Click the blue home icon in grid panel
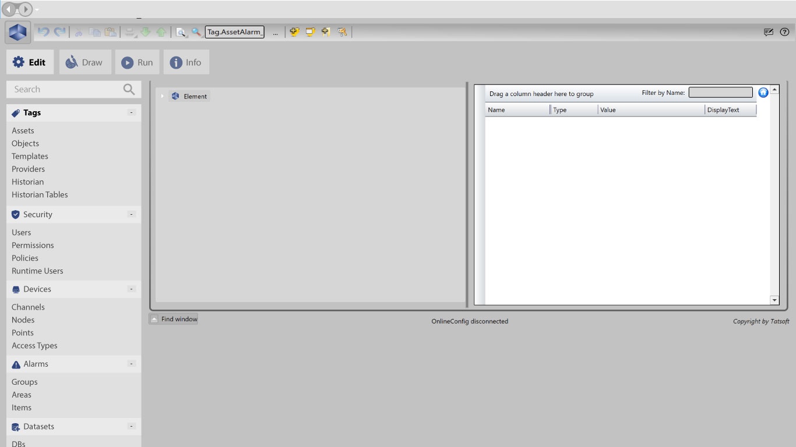796x447 pixels. (763, 93)
